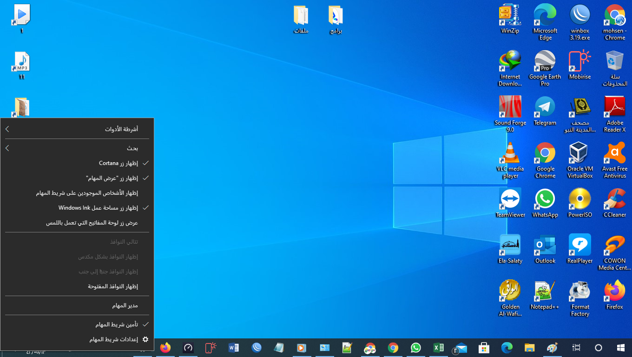The image size is (632, 357).
Task: Select Adobe Reader X icon
Action: point(615,114)
